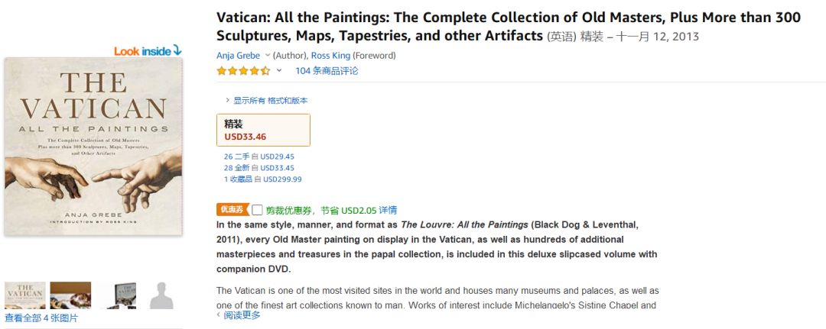The height and width of the screenshot is (329, 826).
Task: Open the first Vatican cover thumbnail
Action: click(x=24, y=296)
